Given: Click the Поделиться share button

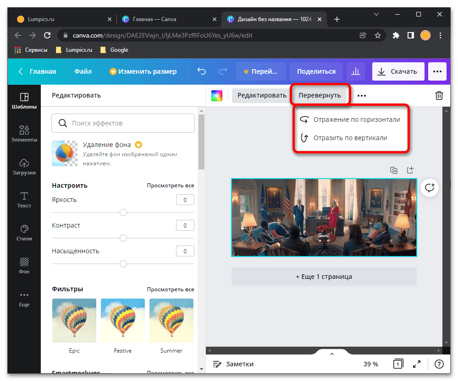Looking at the screenshot, I should click(x=316, y=71).
